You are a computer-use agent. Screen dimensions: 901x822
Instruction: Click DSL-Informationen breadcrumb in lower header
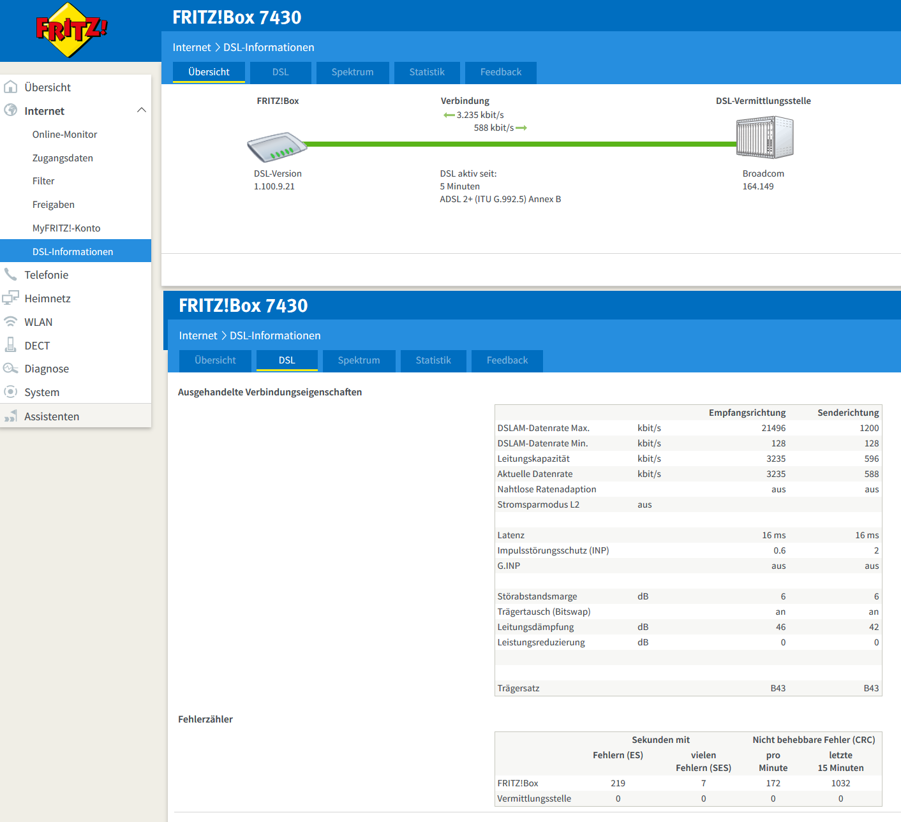[275, 335]
